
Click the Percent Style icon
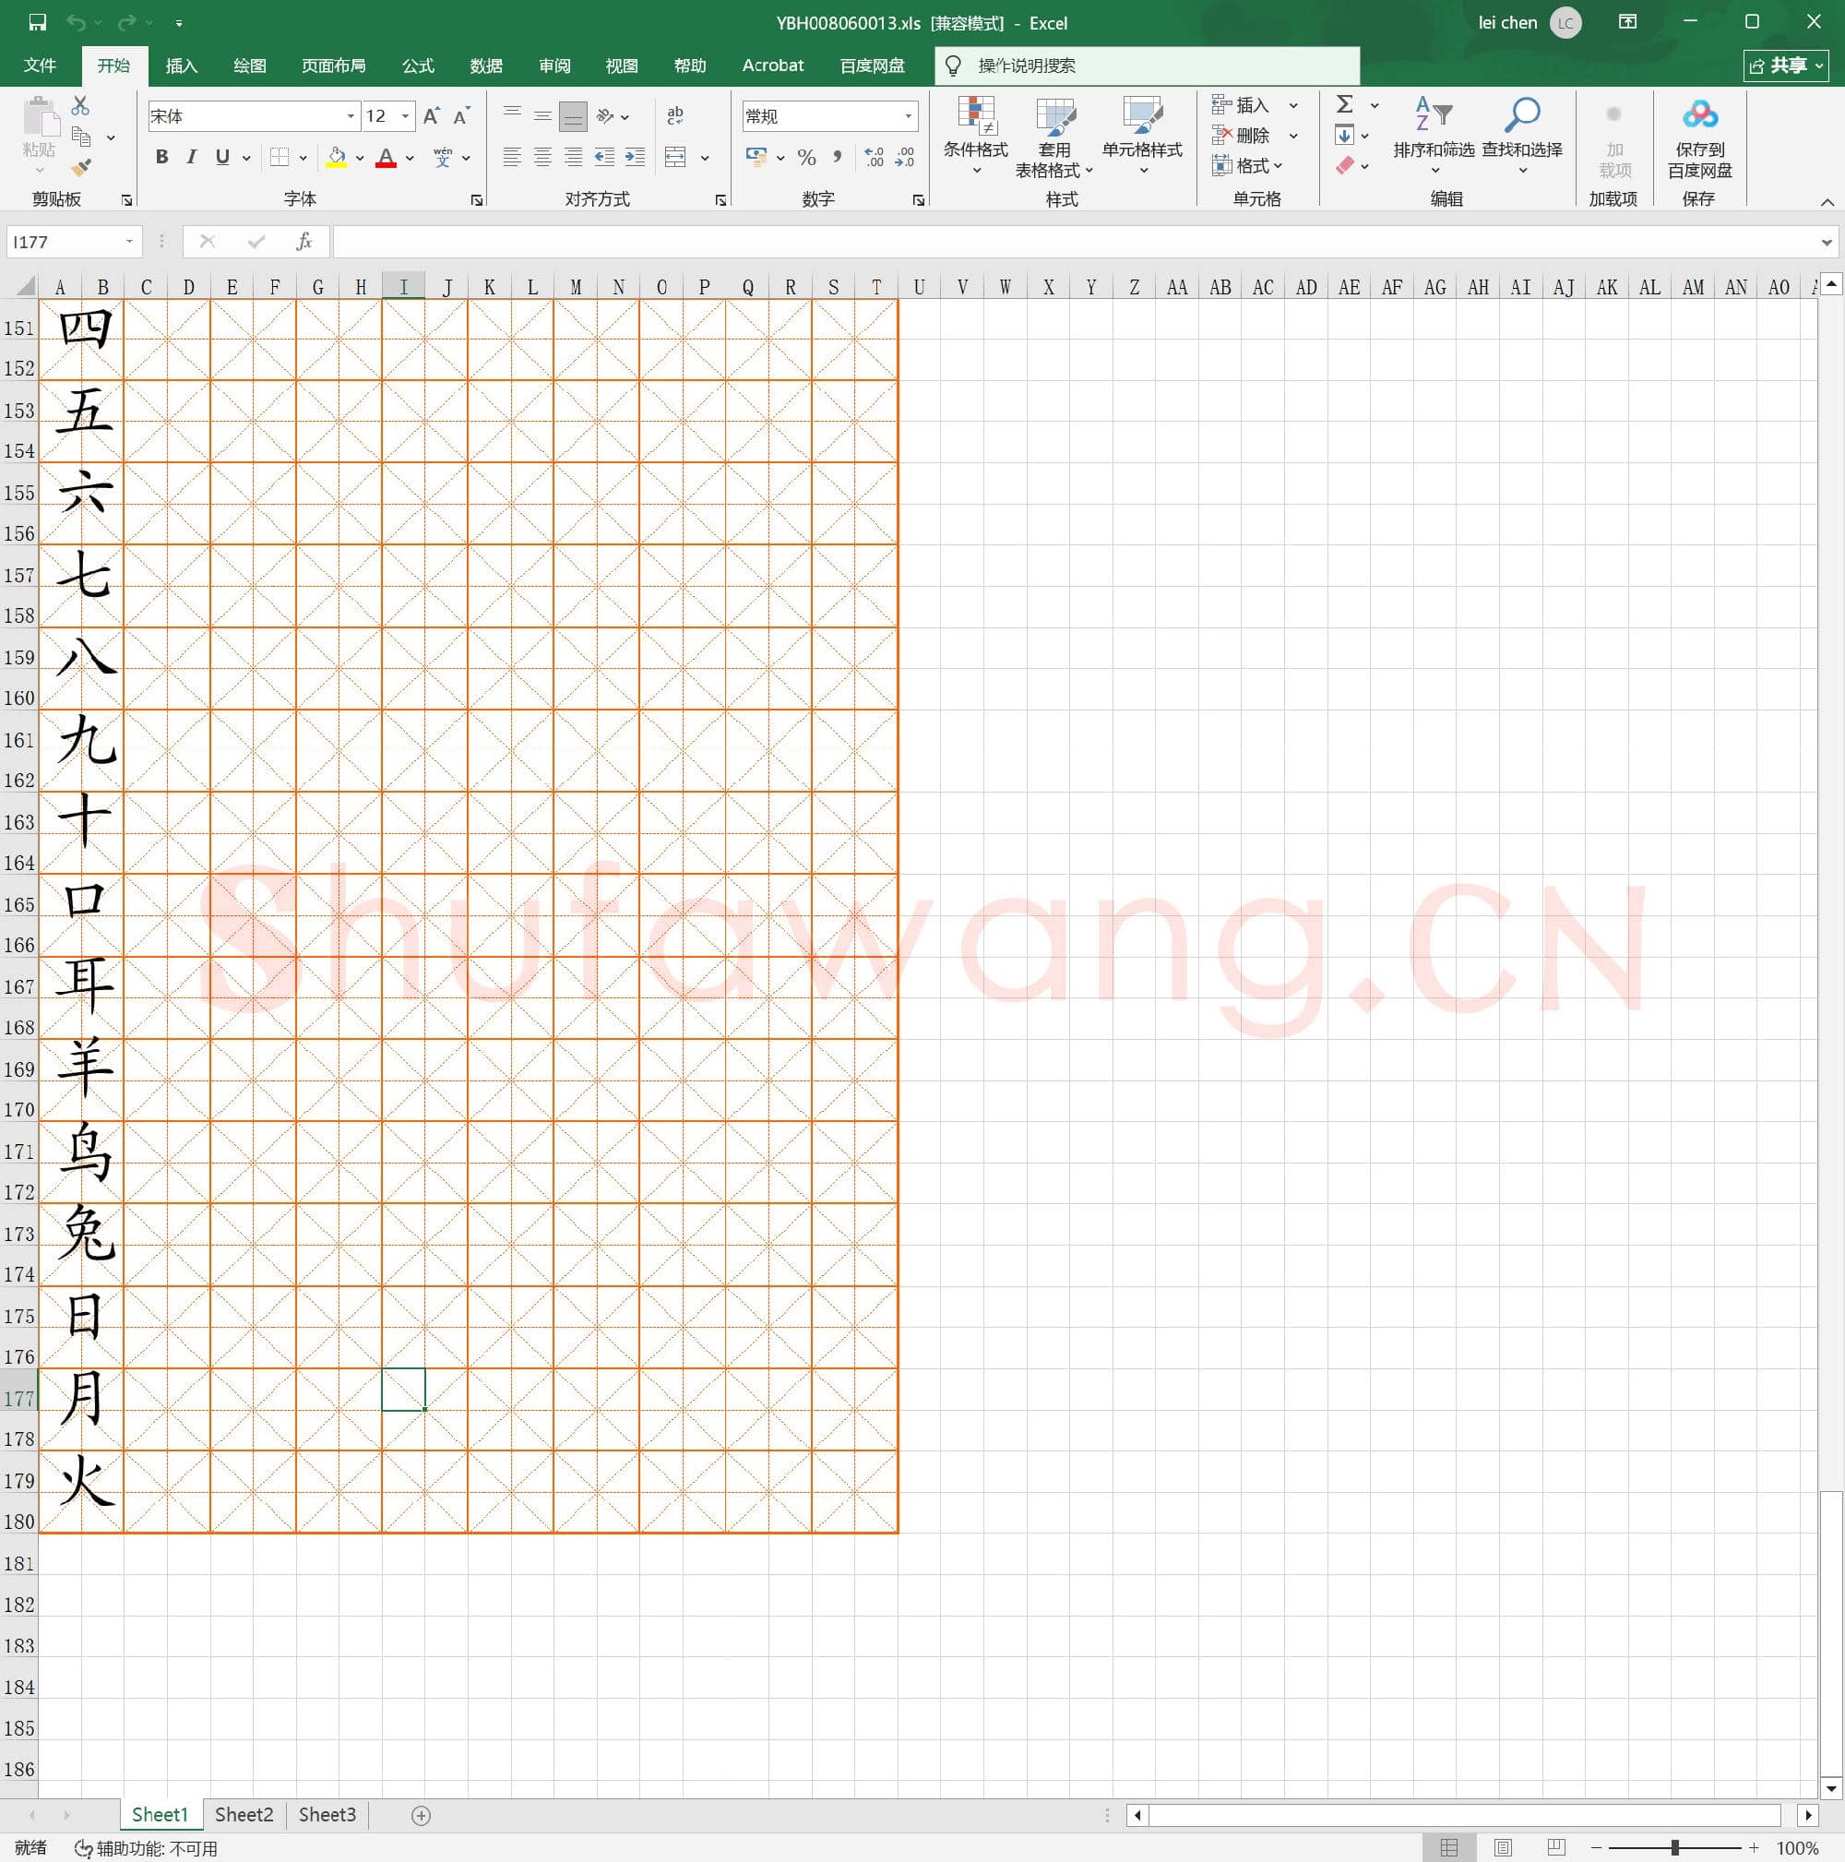click(806, 157)
